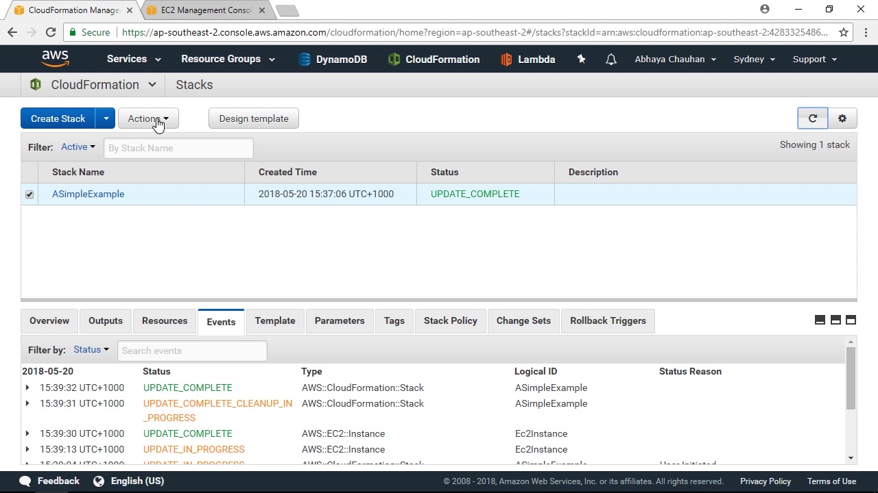The width and height of the screenshot is (878, 493).
Task: Expand the CloudFormation breadcrumb dropdown
Action: (x=152, y=85)
